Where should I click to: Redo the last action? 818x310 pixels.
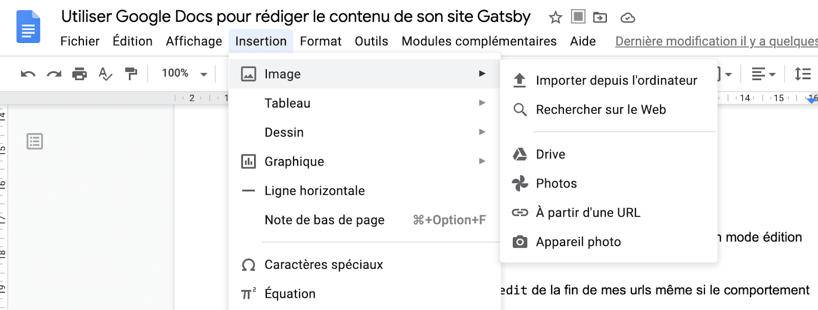pos(54,74)
